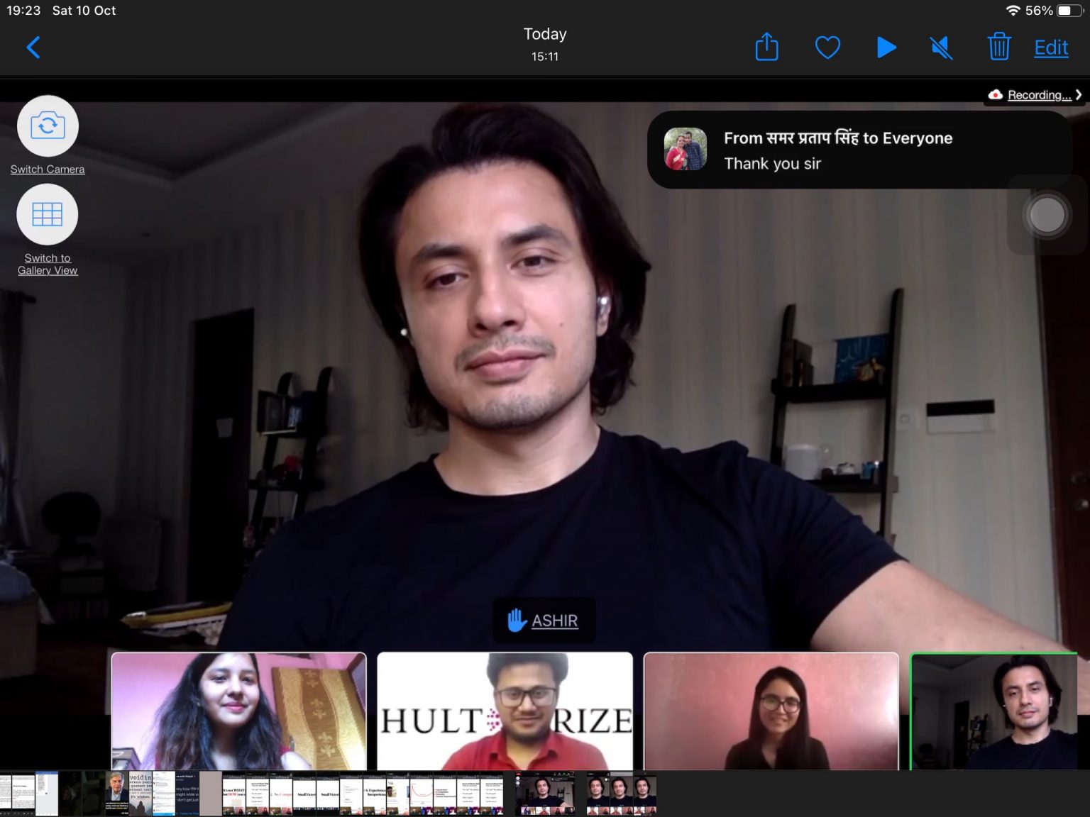Open Edit mode
Screen dimensions: 1090x817
[1051, 48]
